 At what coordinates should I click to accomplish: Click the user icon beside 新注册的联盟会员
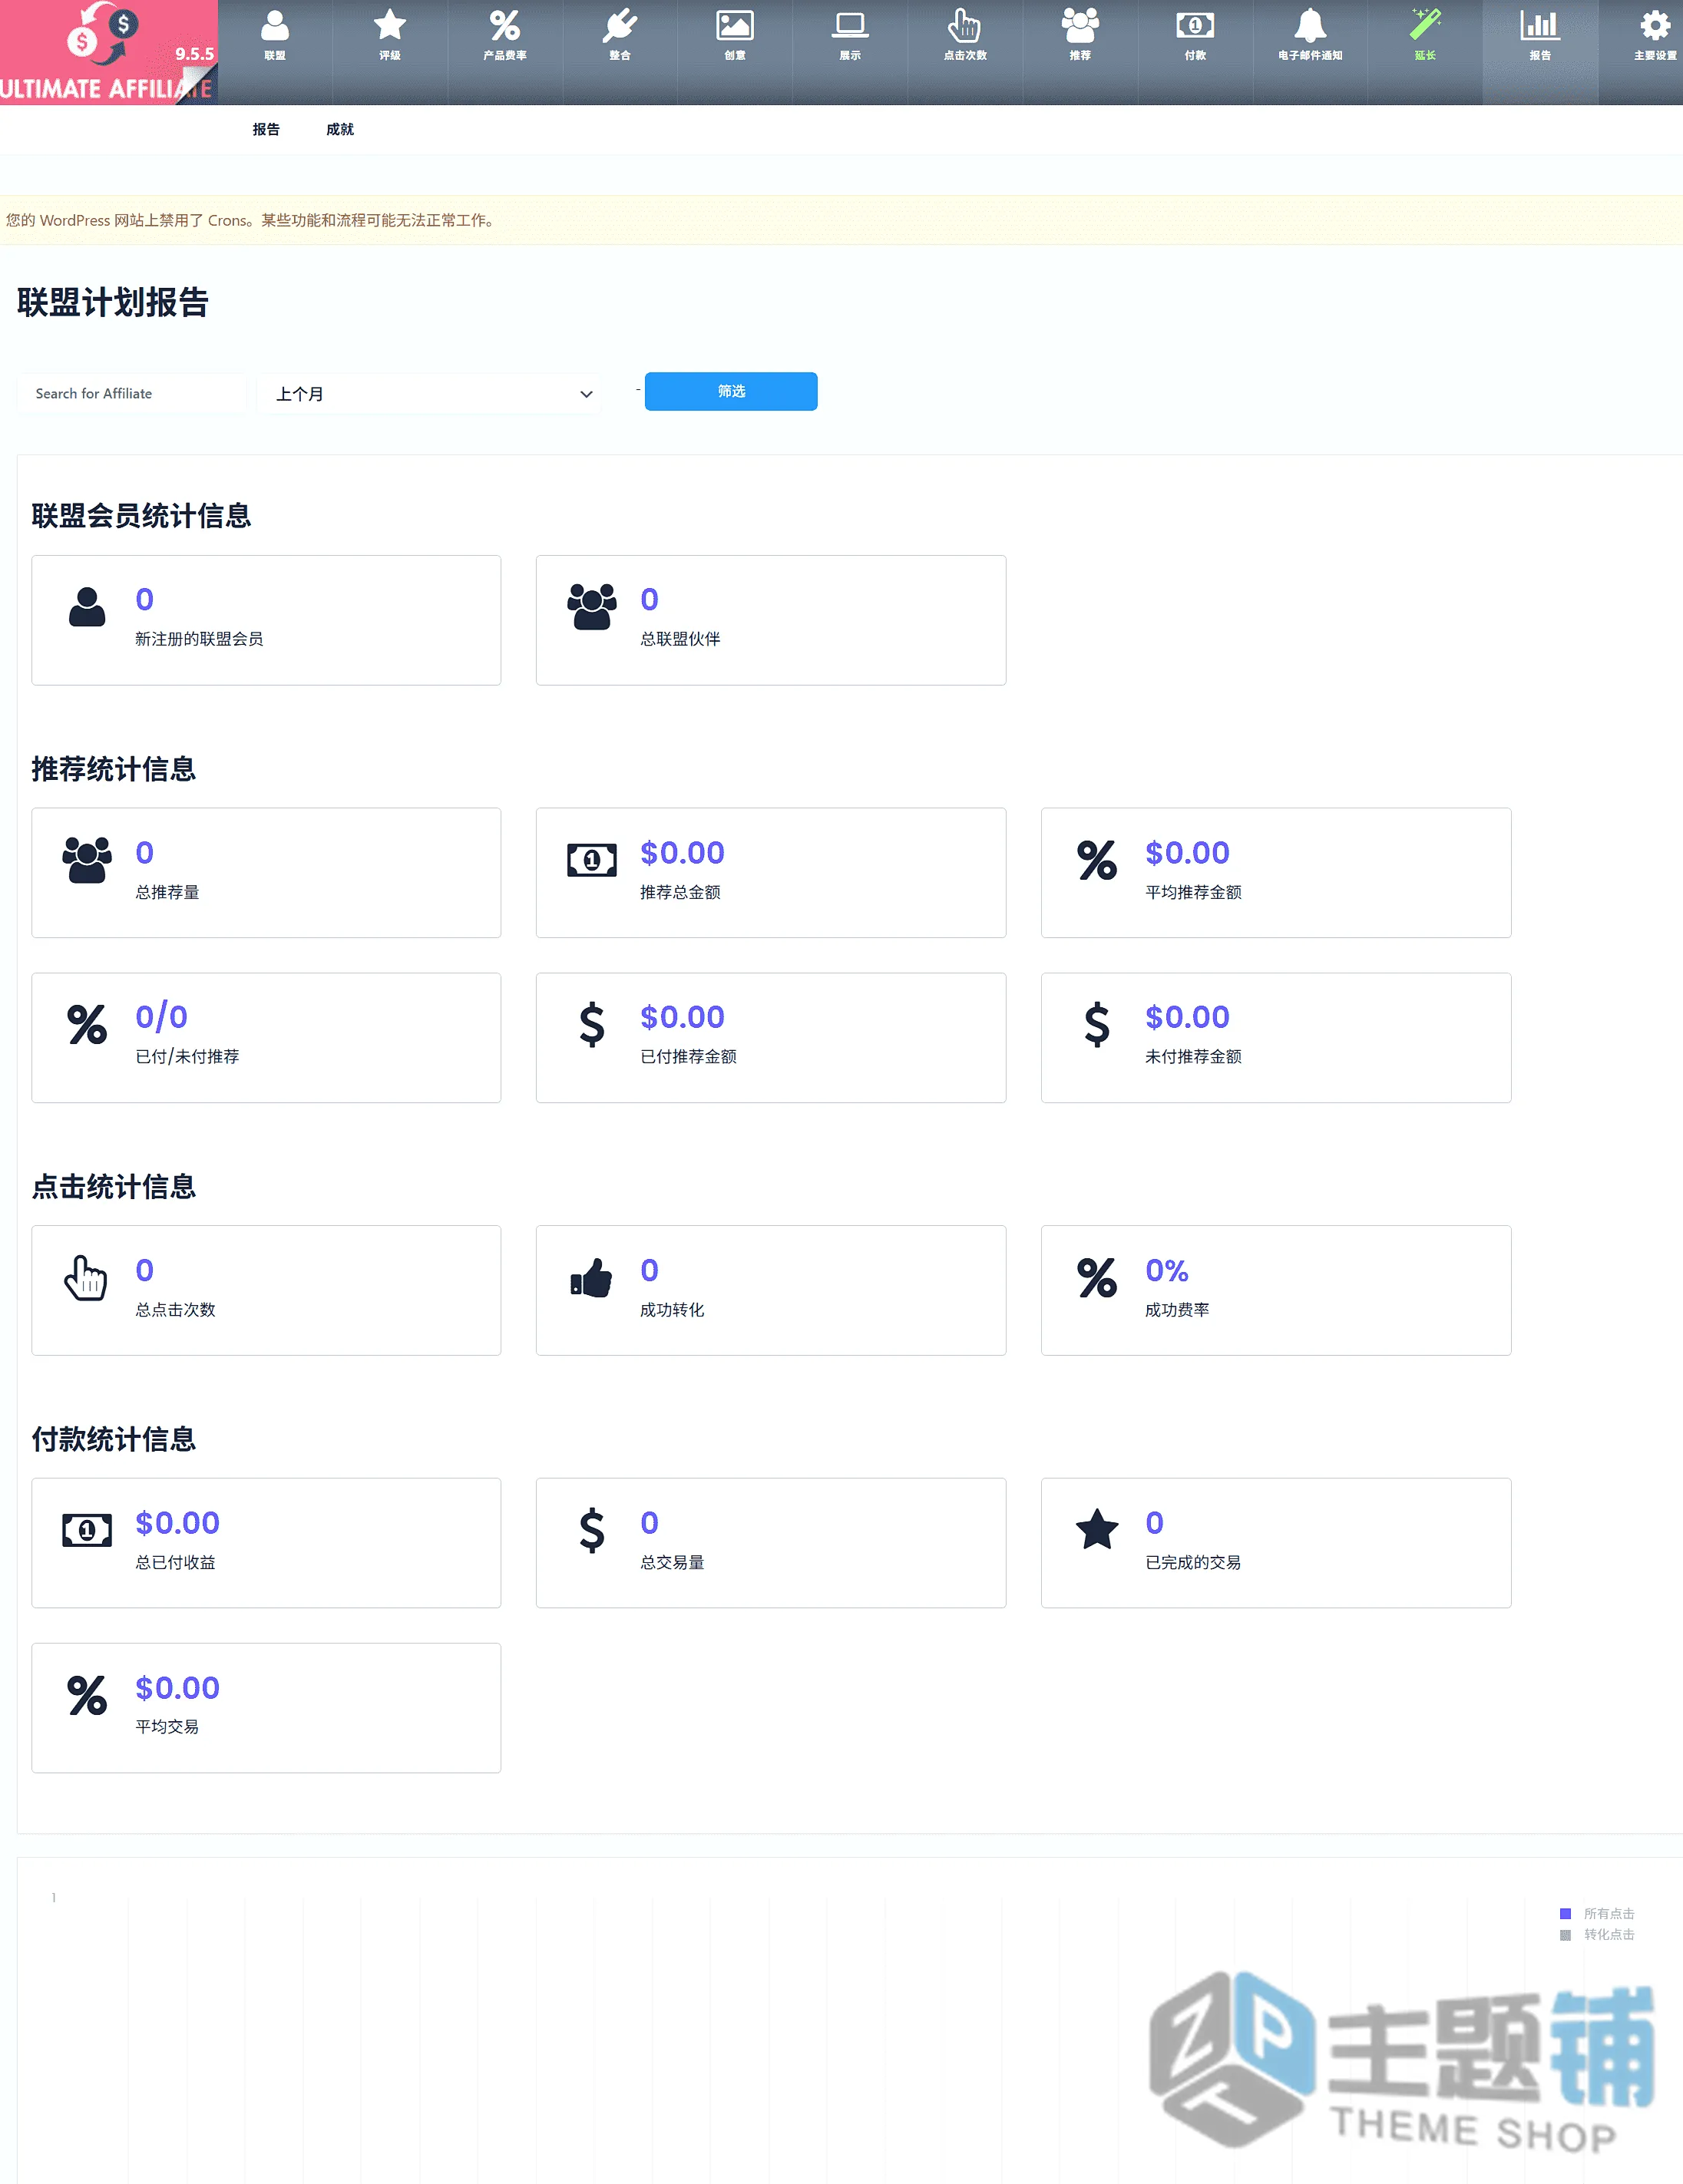87,606
